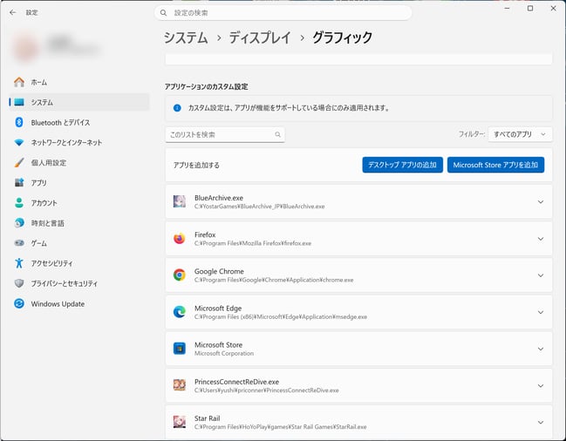Click the blue info icon in the custom settings notice
The width and height of the screenshot is (566, 441).
pos(177,108)
